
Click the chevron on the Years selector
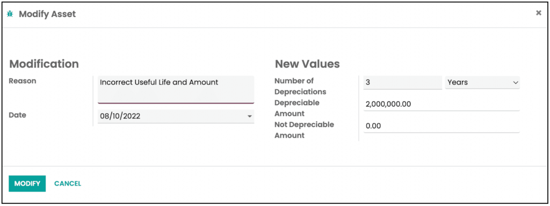(x=515, y=83)
